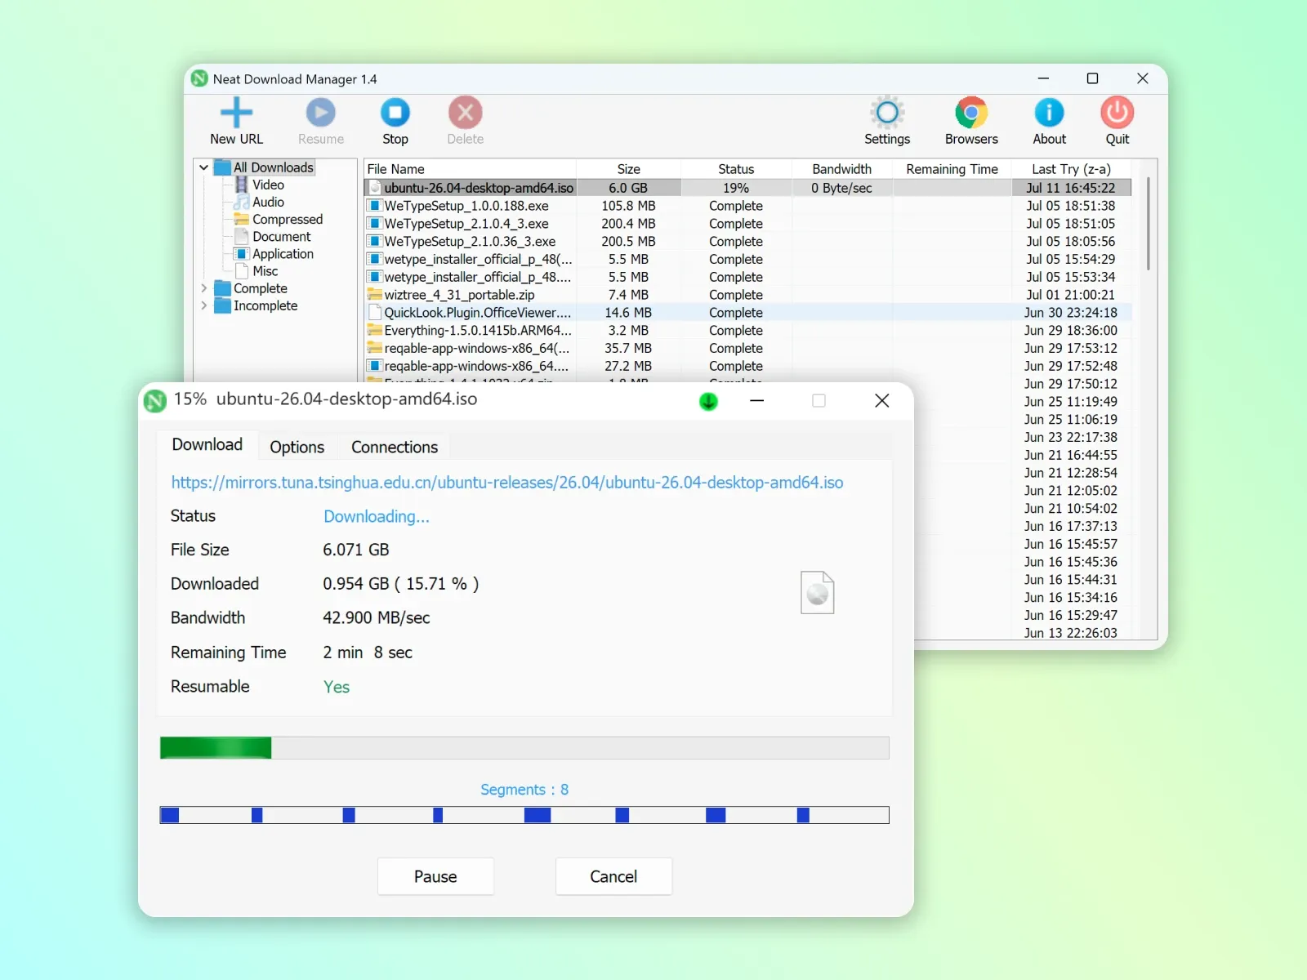Image resolution: width=1307 pixels, height=980 pixels.
Task: Sort list by Last Try column header
Action: pyautogui.click(x=1071, y=169)
